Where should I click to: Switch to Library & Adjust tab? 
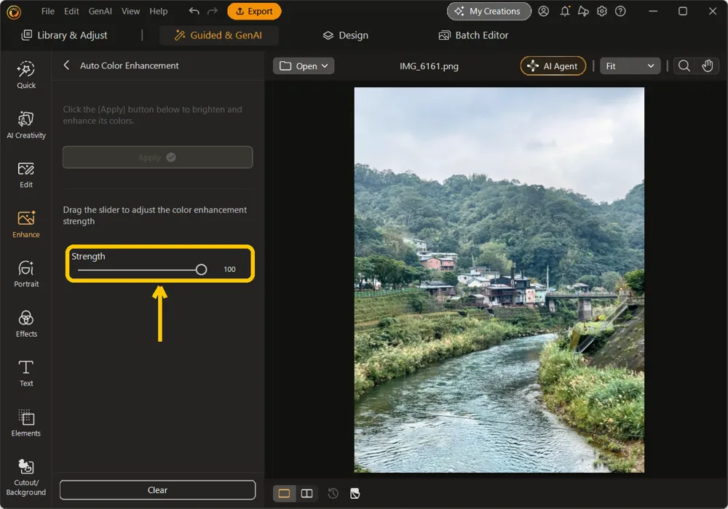tap(65, 35)
